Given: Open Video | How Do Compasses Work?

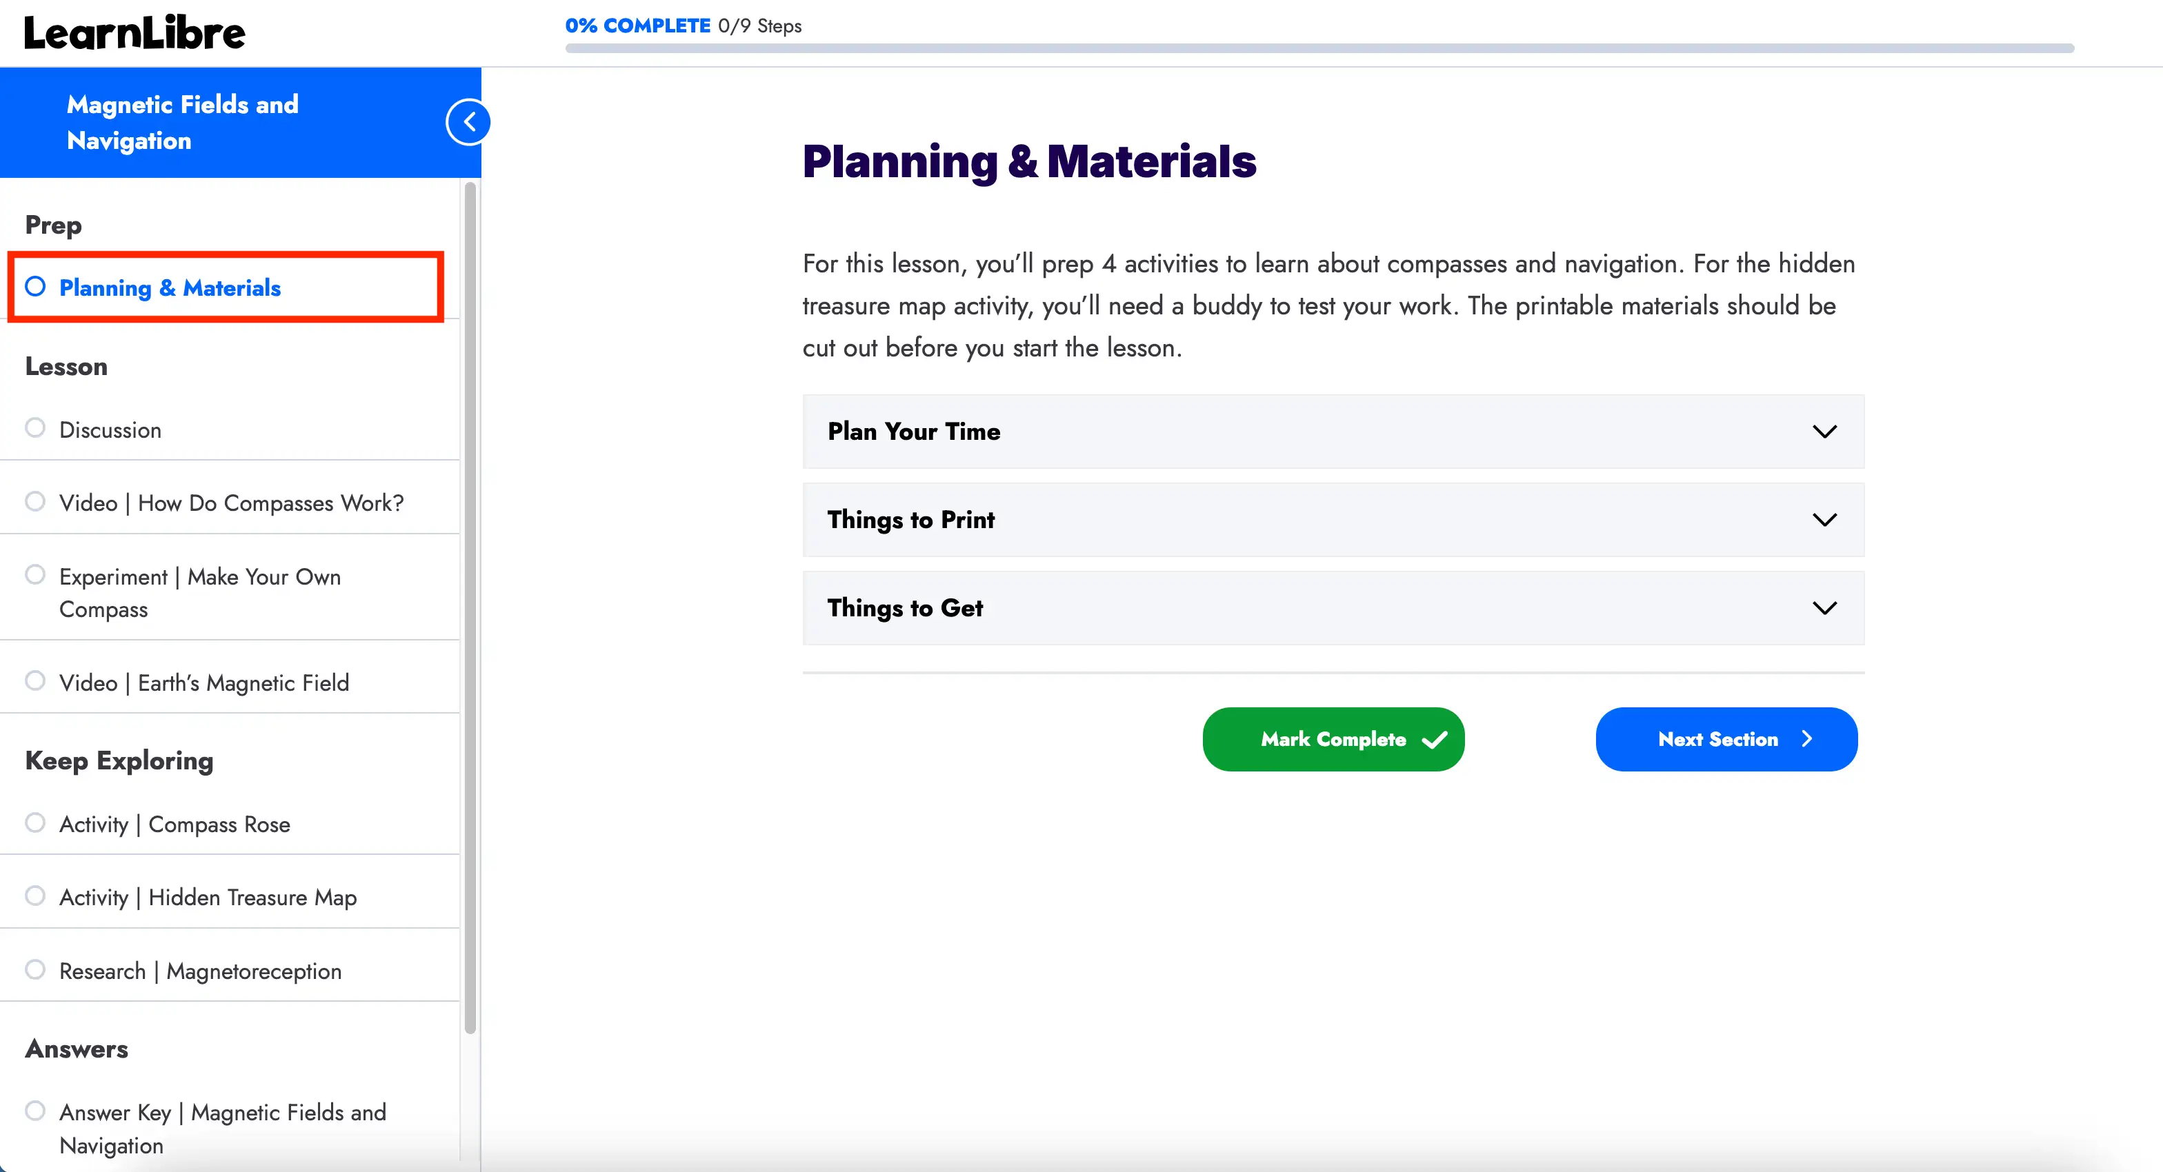Looking at the screenshot, I should pyautogui.click(x=231, y=502).
